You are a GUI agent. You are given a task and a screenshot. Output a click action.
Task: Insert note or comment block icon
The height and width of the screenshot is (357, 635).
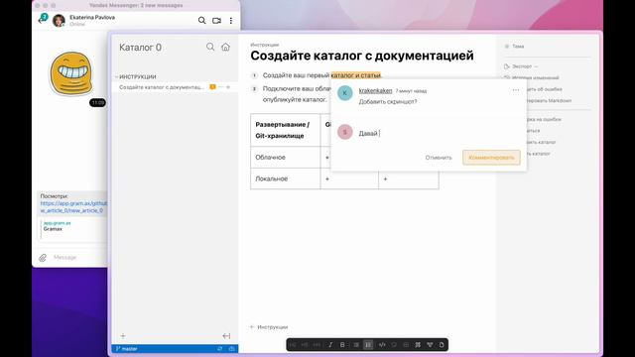click(394, 345)
